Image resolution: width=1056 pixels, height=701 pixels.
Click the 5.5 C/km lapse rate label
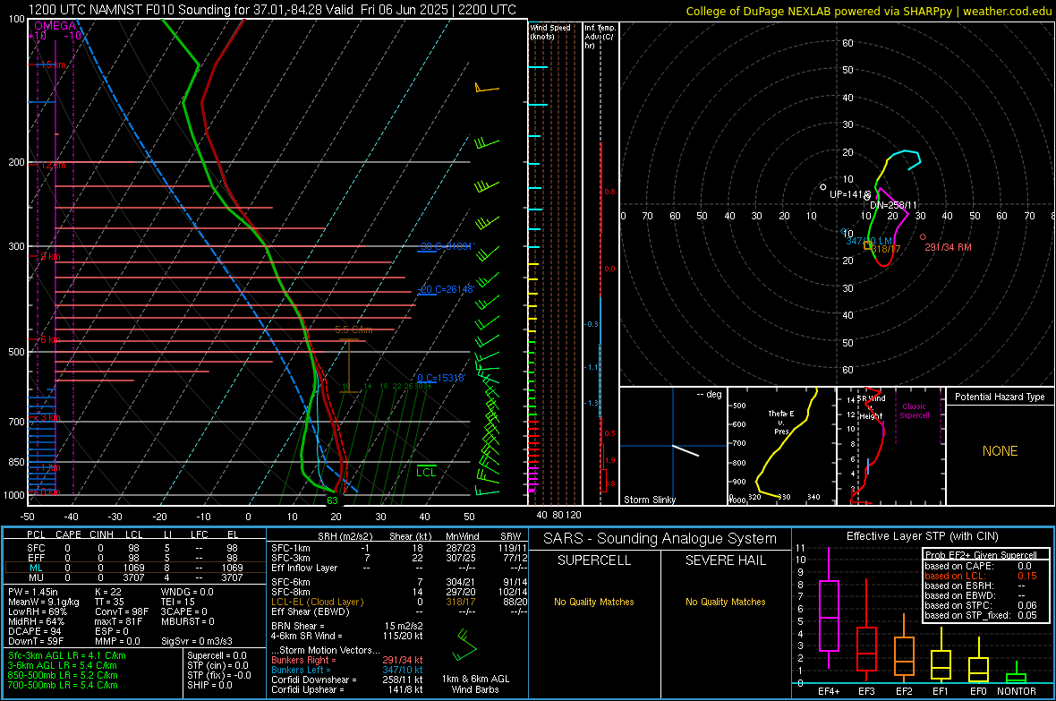[x=353, y=329]
